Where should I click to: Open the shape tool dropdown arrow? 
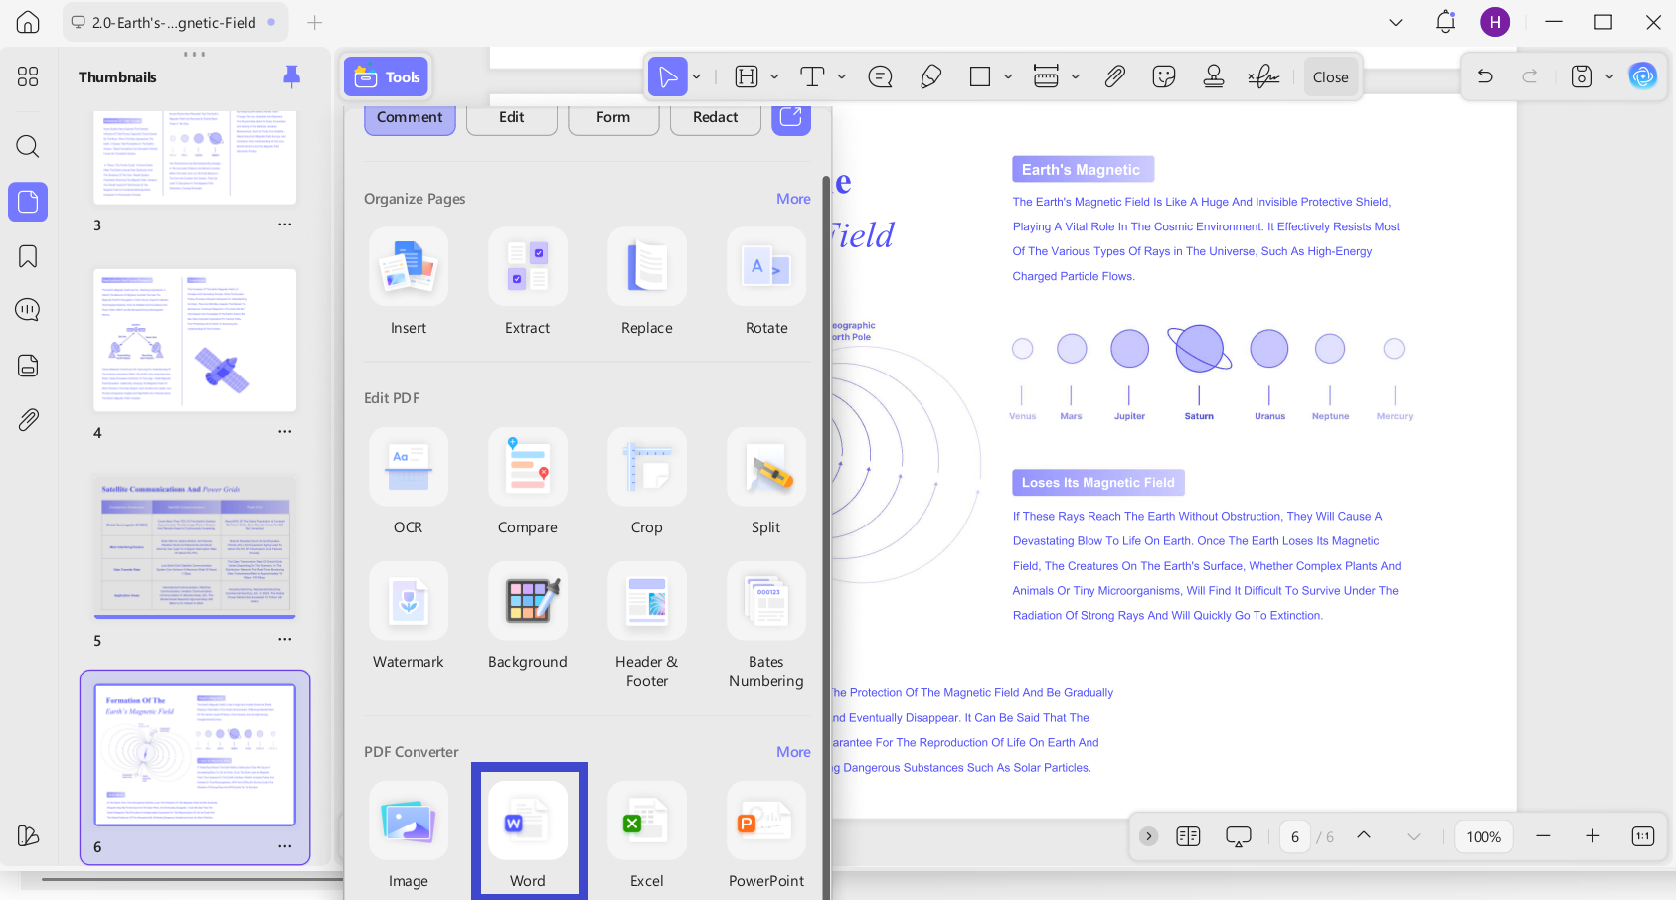point(1008,76)
